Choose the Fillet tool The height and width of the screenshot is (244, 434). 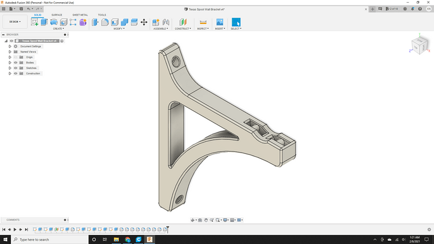105,22
